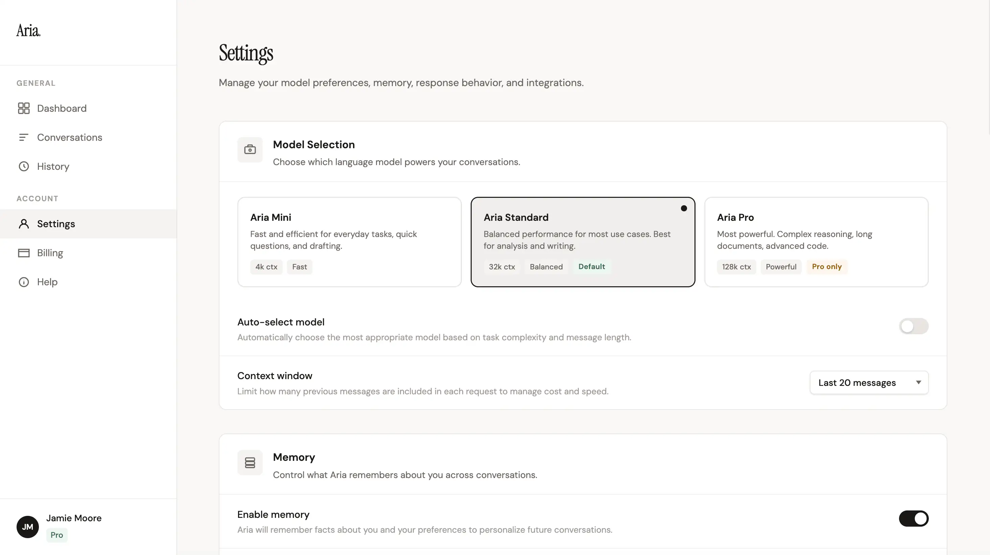
Task: Click the Dashboard grid icon
Action: click(x=24, y=108)
